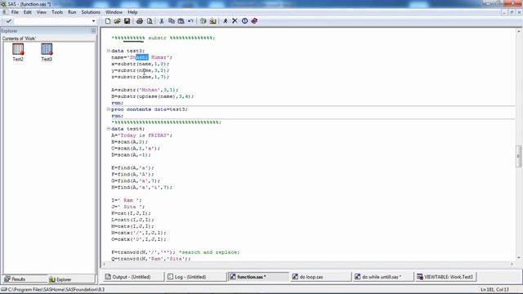The image size is (523, 294).
Task: Save the program with the floppy icon
Action: tap(127, 21)
